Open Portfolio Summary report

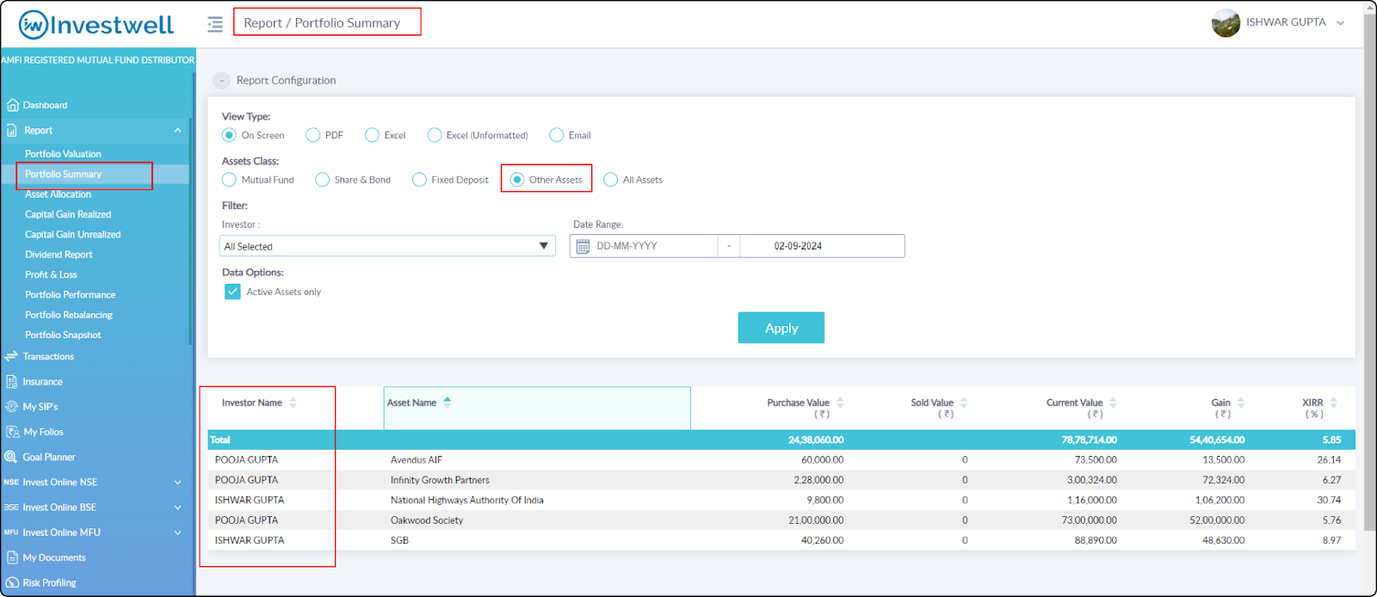click(63, 174)
